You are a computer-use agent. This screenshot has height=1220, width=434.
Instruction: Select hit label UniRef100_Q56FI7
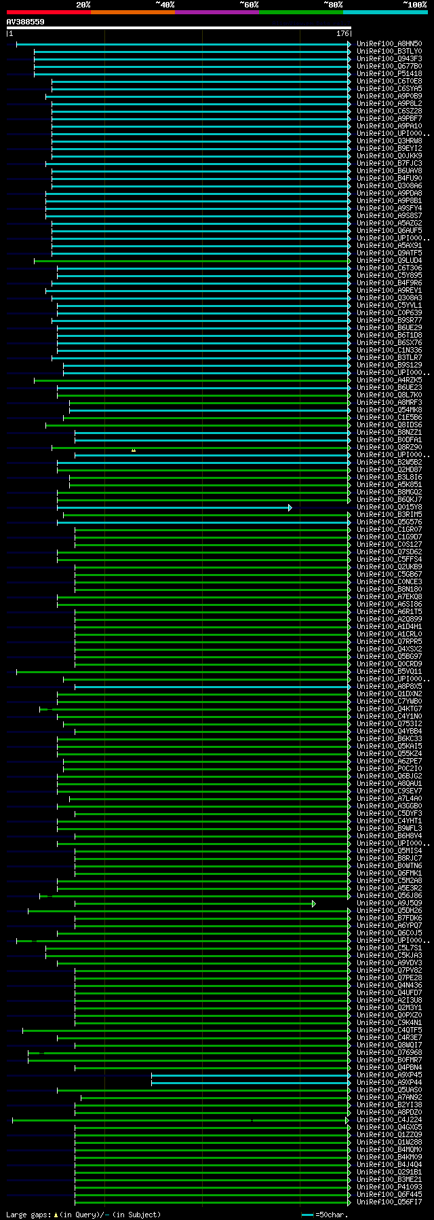[x=389, y=1202]
